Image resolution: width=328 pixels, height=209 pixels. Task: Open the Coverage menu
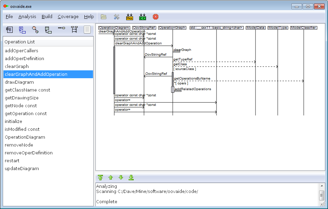coord(68,16)
